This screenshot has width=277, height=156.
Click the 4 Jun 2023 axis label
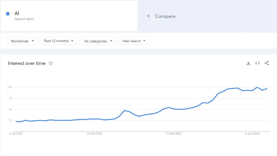[x=252, y=134]
